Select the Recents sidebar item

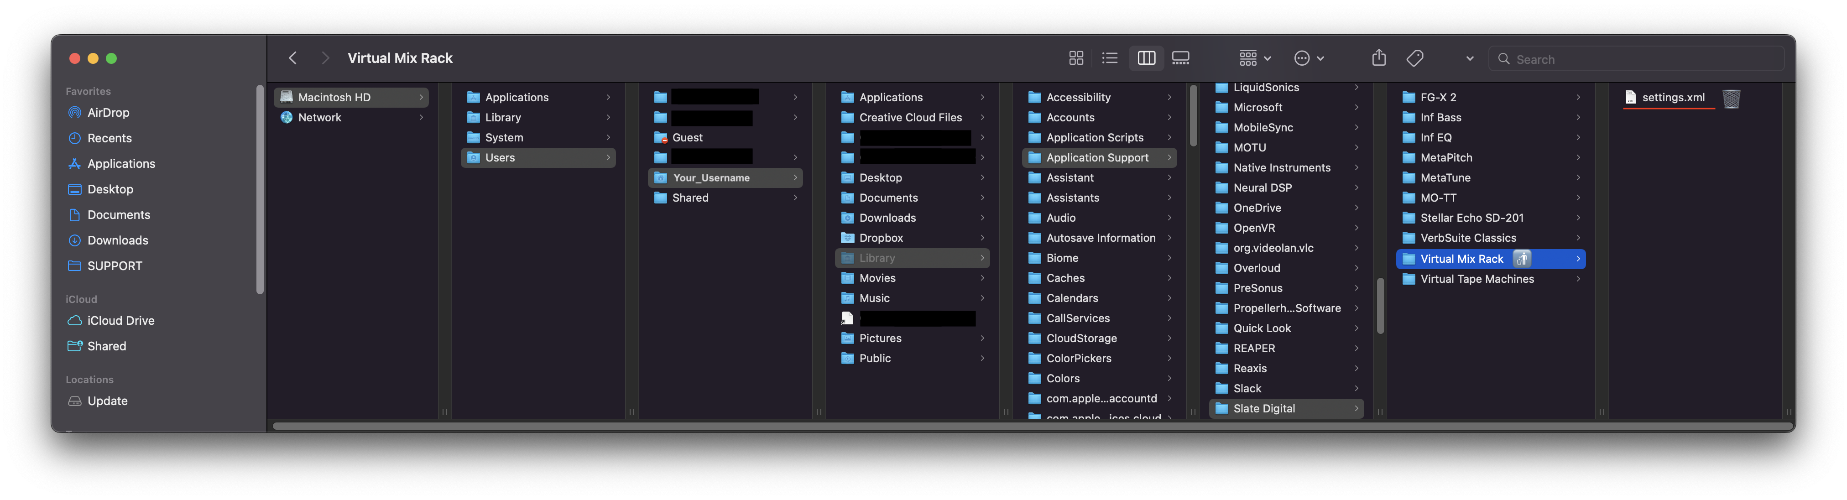[x=109, y=138]
